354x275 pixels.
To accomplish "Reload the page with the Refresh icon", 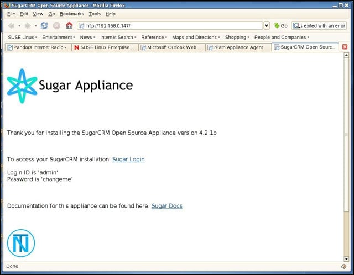I will (44, 26).
